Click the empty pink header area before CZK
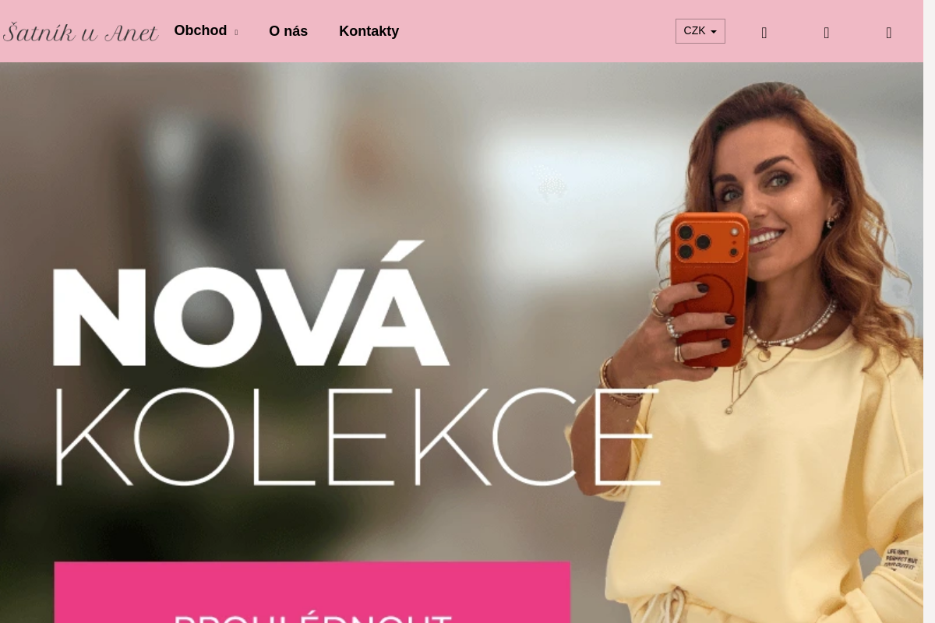This screenshot has width=935, height=623. point(538,31)
